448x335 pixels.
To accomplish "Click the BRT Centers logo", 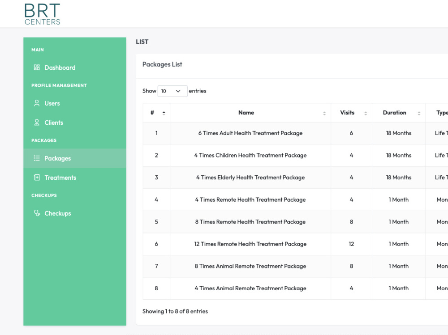I will (42, 14).
